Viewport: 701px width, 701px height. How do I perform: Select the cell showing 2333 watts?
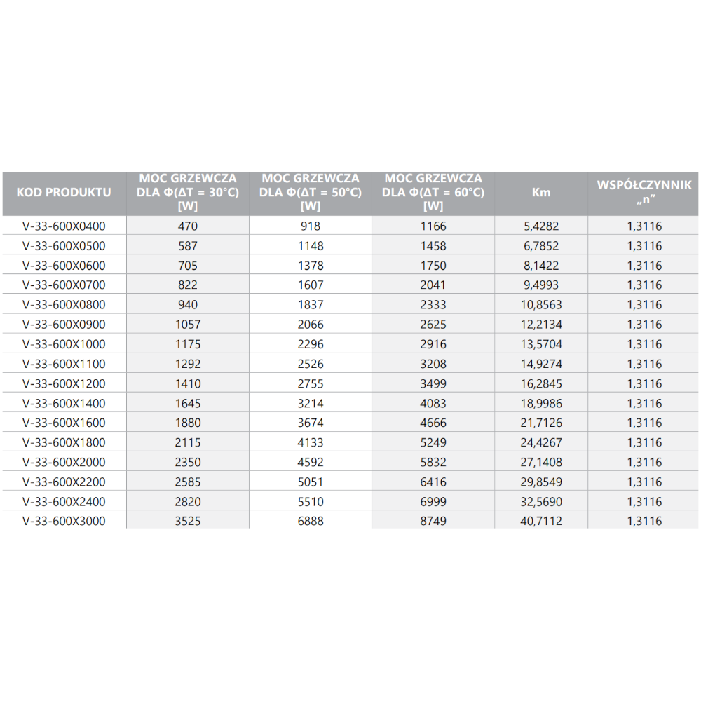[x=433, y=305]
